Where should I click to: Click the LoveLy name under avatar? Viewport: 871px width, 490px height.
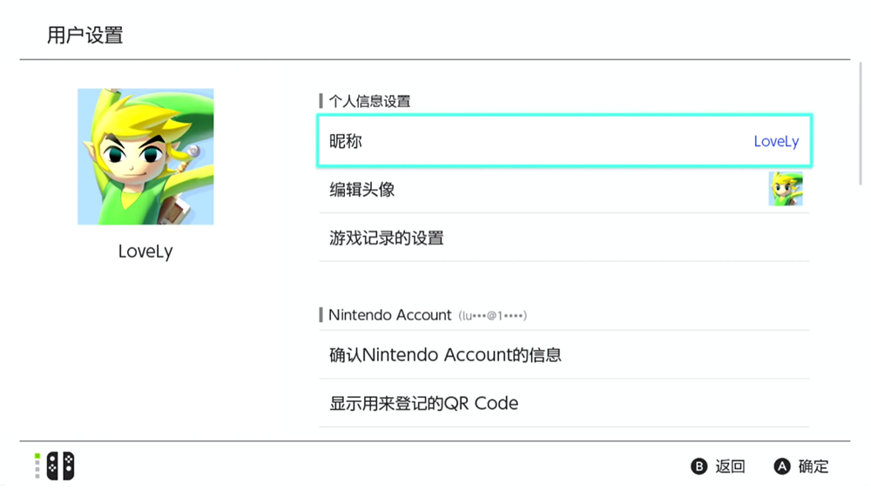click(x=145, y=252)
